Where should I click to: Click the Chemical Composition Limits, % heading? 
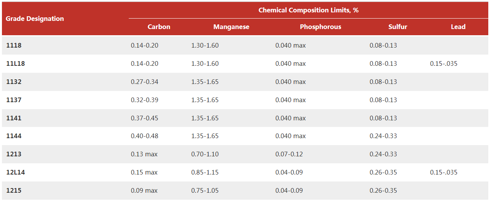point(308,10)
